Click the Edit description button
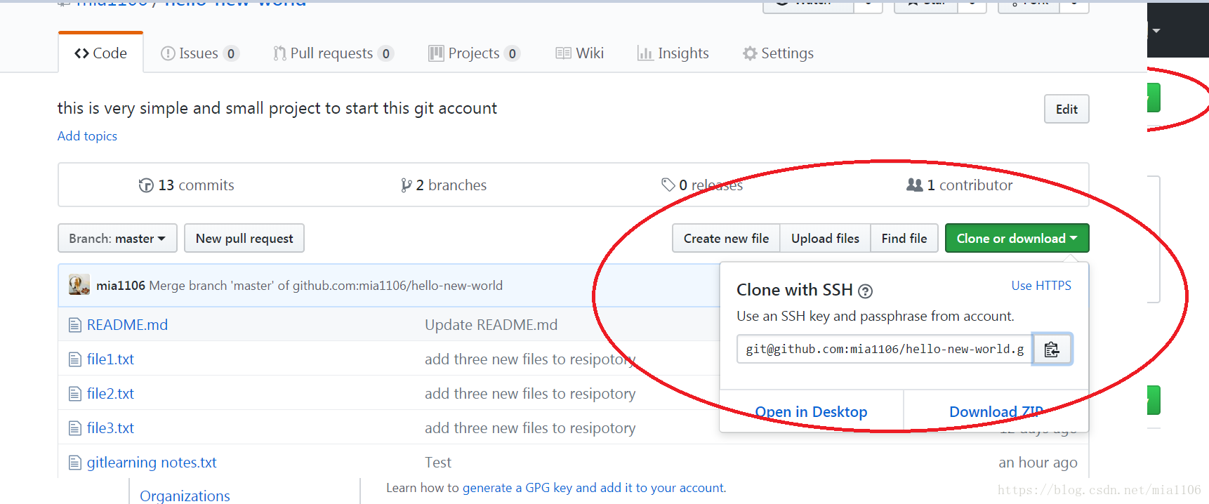Viewport: 1209px width, 504px height. 1066,109
